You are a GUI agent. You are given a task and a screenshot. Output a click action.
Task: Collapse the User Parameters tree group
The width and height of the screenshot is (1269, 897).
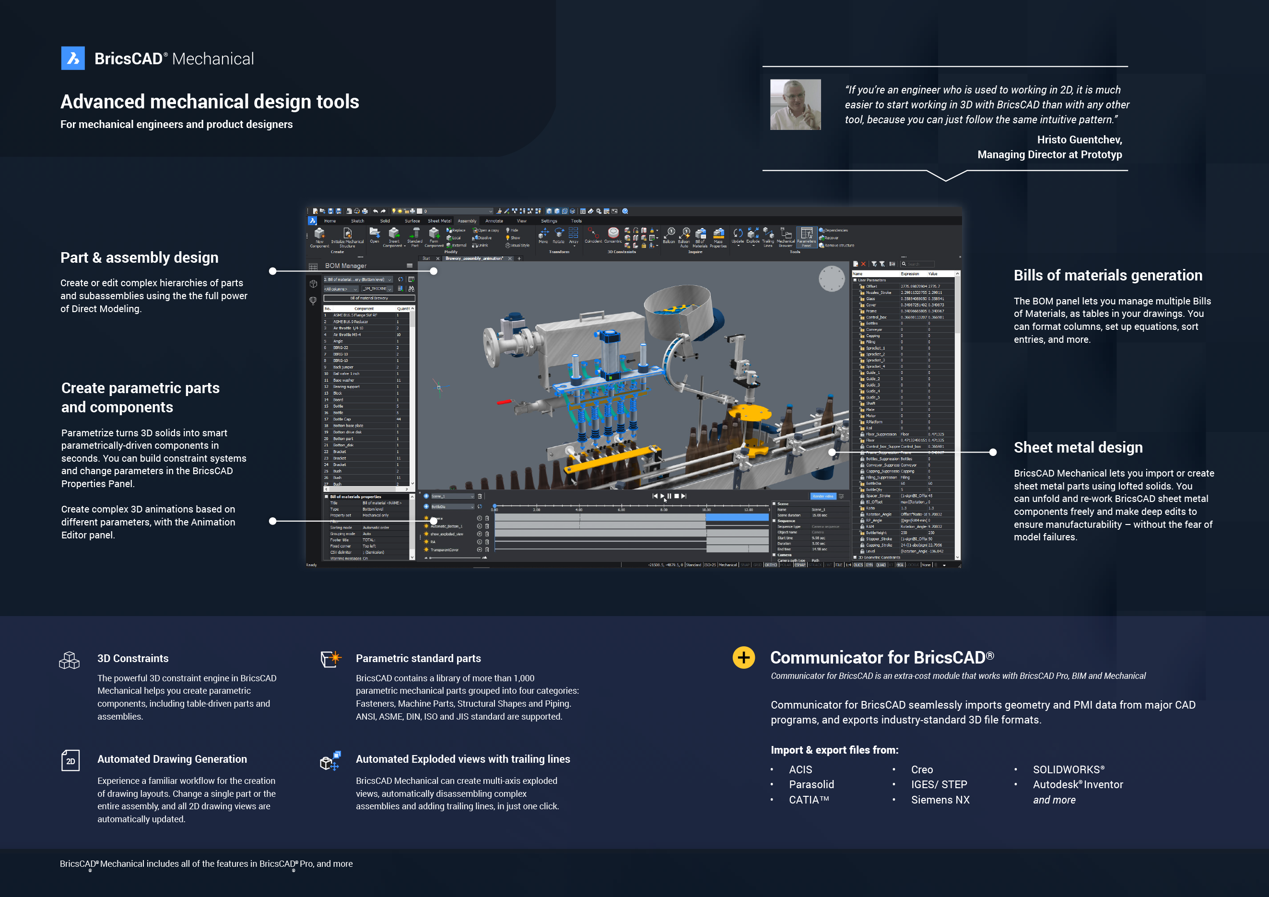(855, 280)
